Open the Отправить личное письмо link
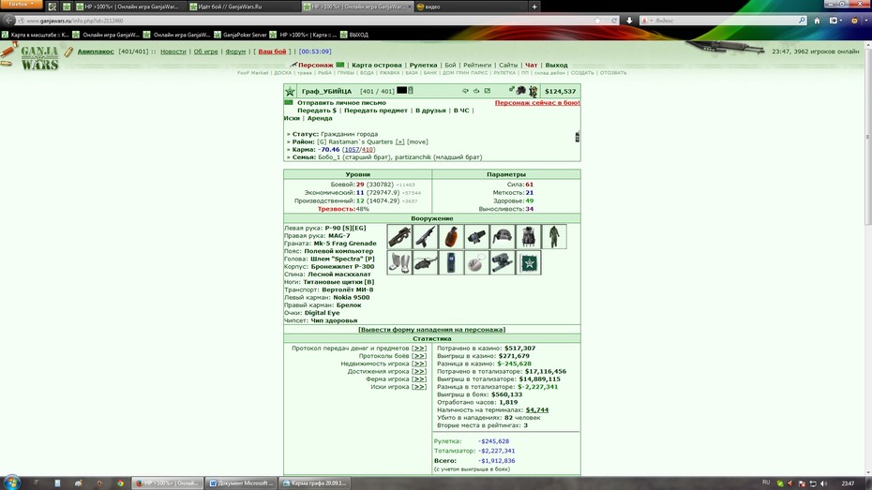The height and width of the screenshot is (490, 872). click(341, 103)
